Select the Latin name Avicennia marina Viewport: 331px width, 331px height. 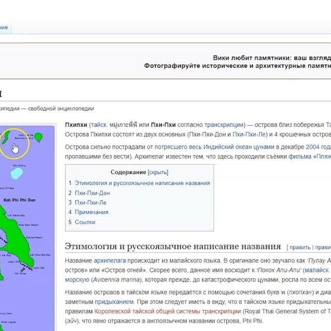tap(116, 280)
